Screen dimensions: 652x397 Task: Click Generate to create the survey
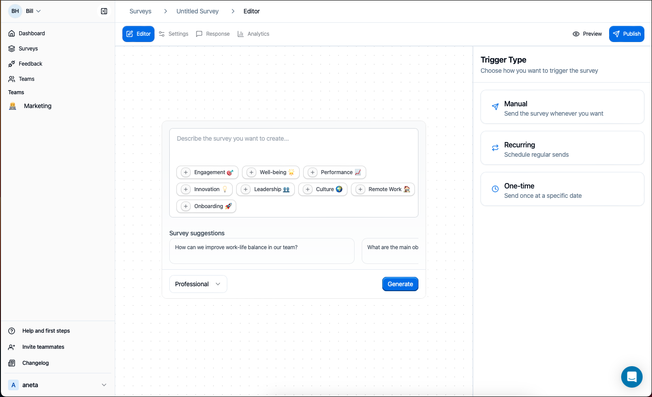400,284
